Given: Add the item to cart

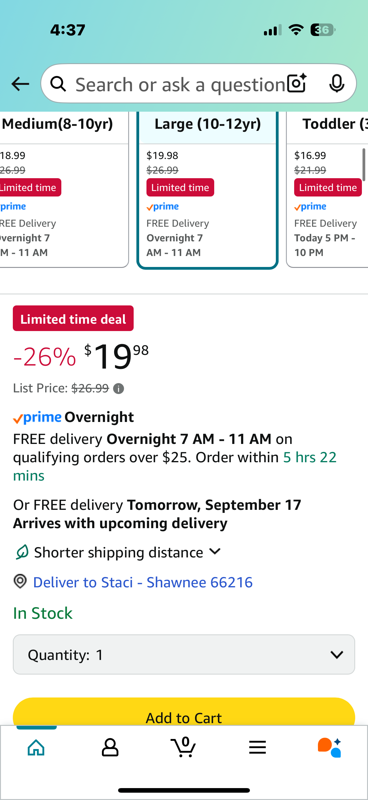Looking at the screenshot, I should (x=184, y=712).
